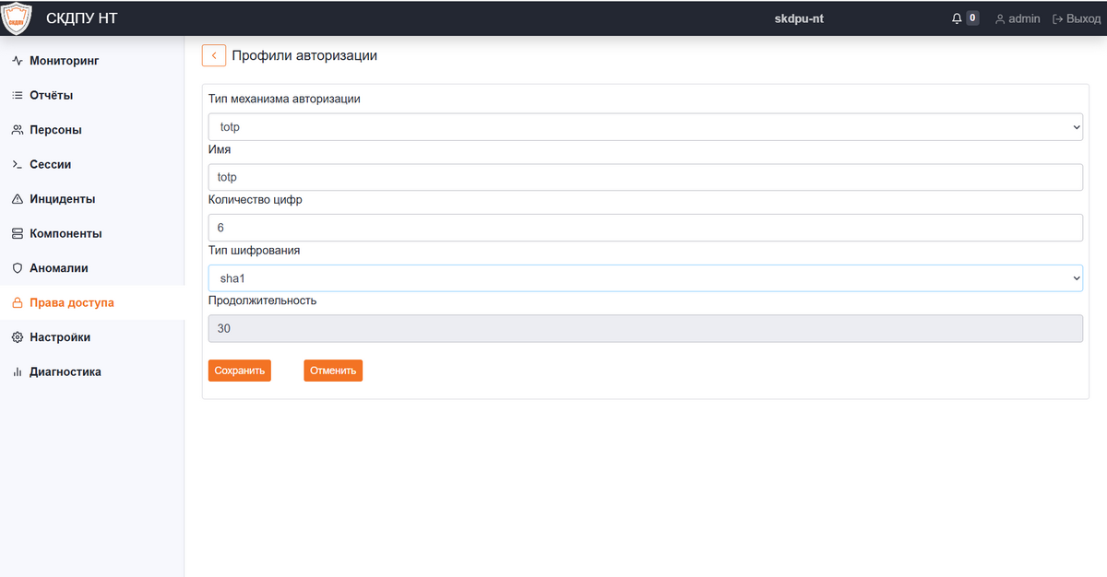Click the Персоны people icon
The image size is (1107, 577).
click(17, 130)
